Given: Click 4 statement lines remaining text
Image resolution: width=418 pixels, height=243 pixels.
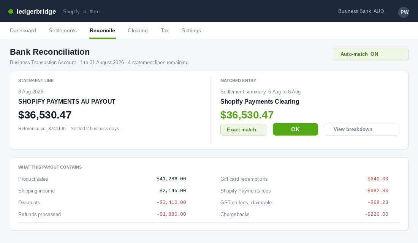Looking at the screenshot, I should pos(158,62).
